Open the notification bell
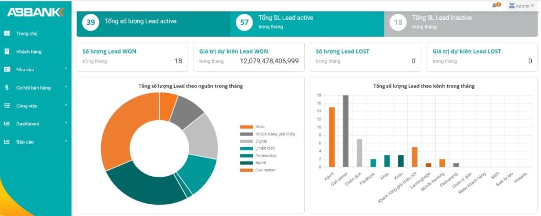Image resolution: width=541 pixels, height=216 pixels. [x=495, y=6]
